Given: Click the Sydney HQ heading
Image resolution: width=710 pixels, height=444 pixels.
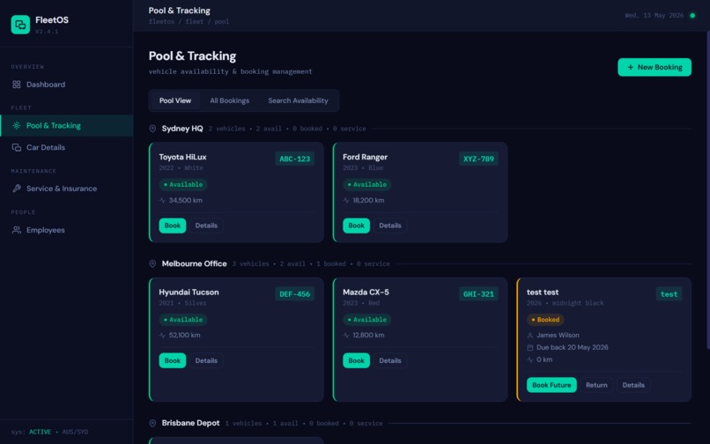Looking at the screenshot, I should (182, 129).
